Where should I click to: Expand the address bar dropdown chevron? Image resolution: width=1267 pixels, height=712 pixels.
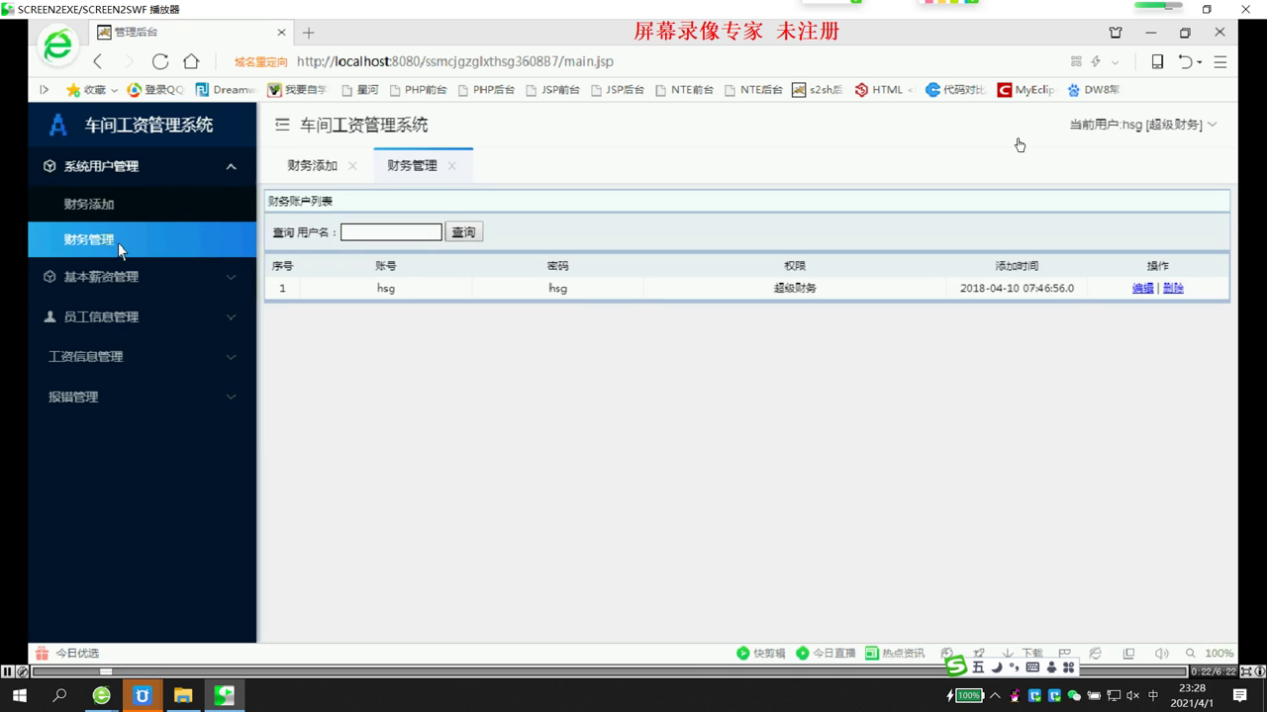click(1115, 61)
